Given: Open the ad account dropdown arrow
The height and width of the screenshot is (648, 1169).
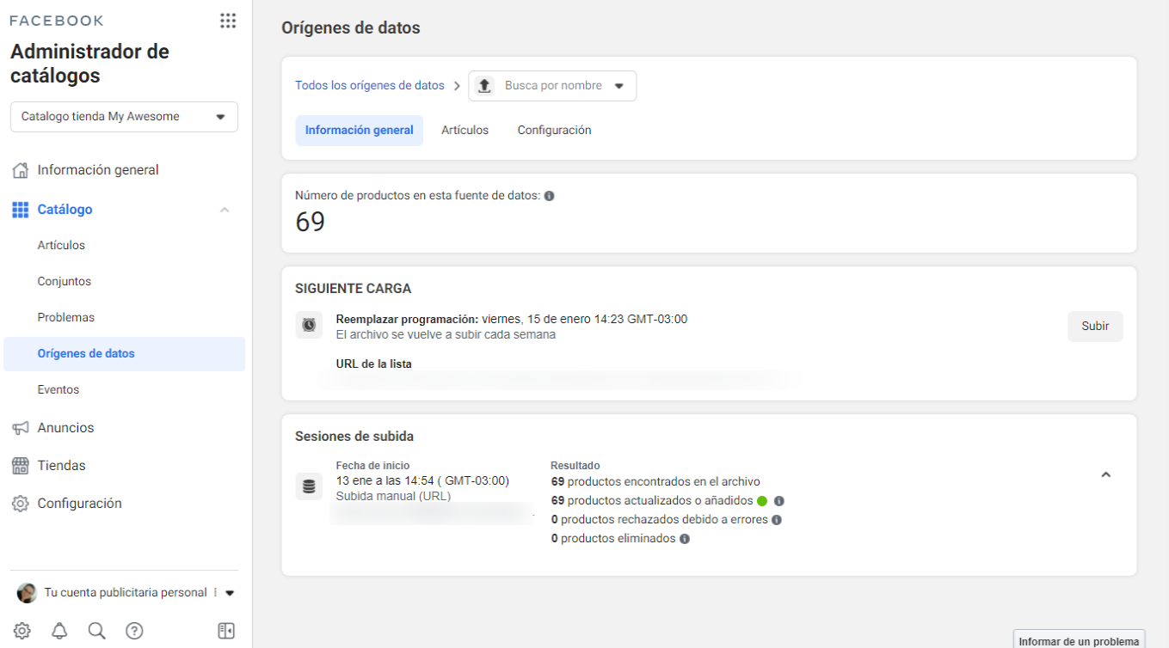Looking at the screenshot, I should coord(230,593).
